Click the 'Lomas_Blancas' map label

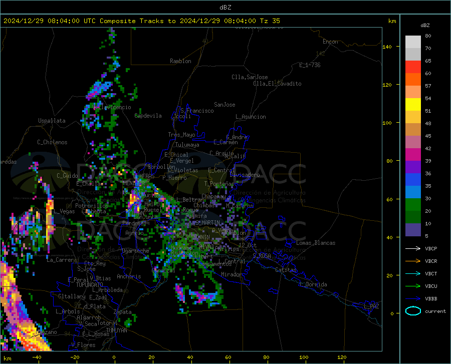[x=316, y=243]
